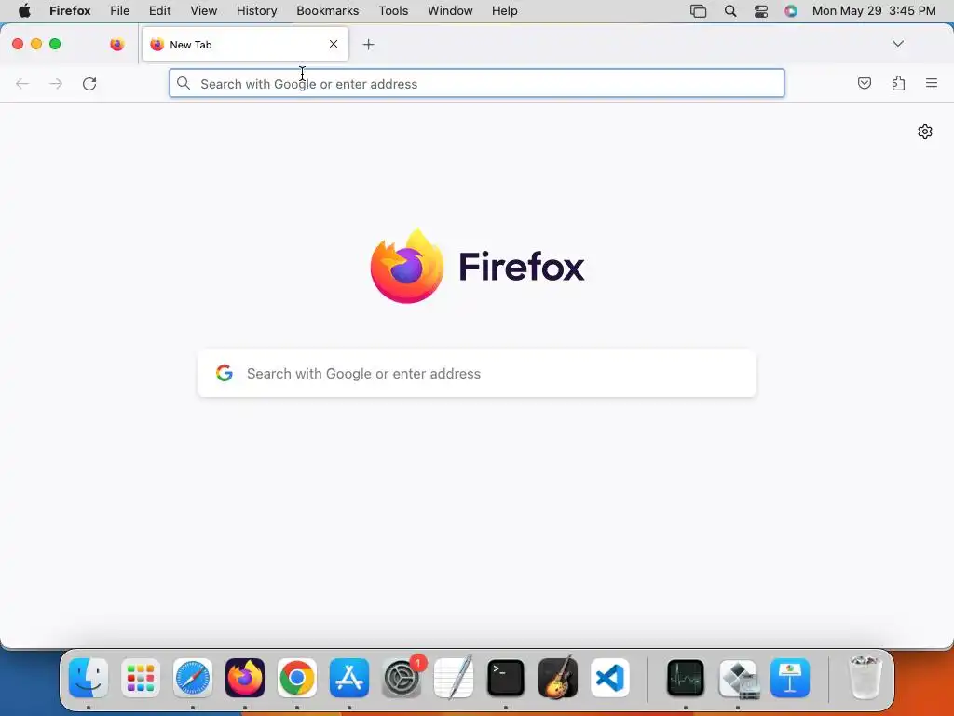Open the Extensions puzzle icon
The image size is (954, 716).
pos(898,83)
